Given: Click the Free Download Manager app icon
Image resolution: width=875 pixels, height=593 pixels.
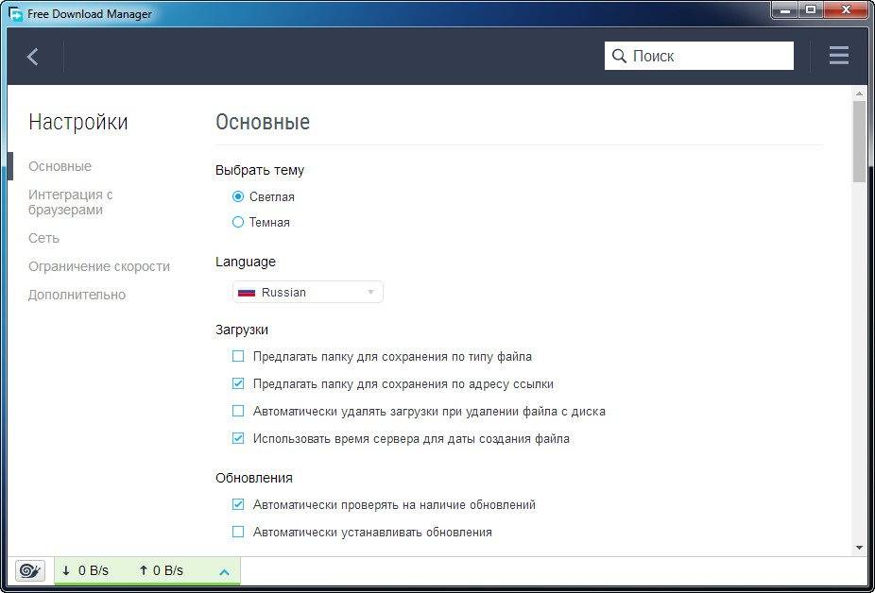Looking at the screenshot, I should [x=15, y=13].
